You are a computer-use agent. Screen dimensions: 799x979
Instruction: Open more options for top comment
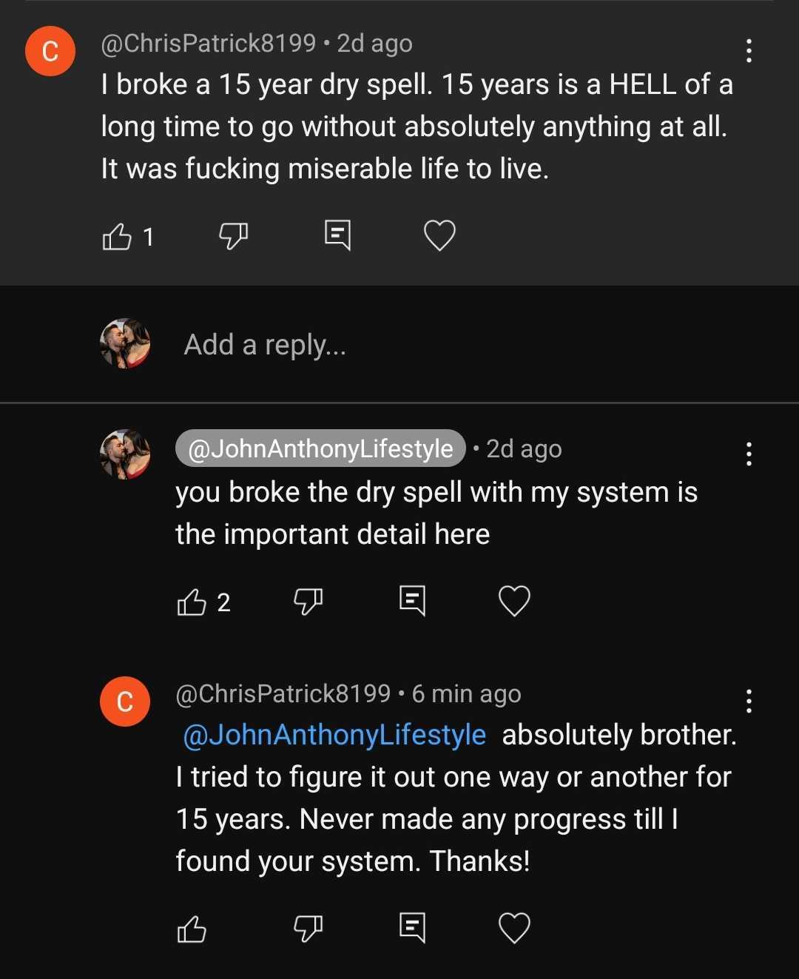click(749, 50)
